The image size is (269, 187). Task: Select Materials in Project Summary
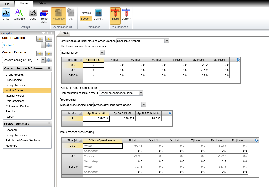pyautogui.click(x=11, y=146)
